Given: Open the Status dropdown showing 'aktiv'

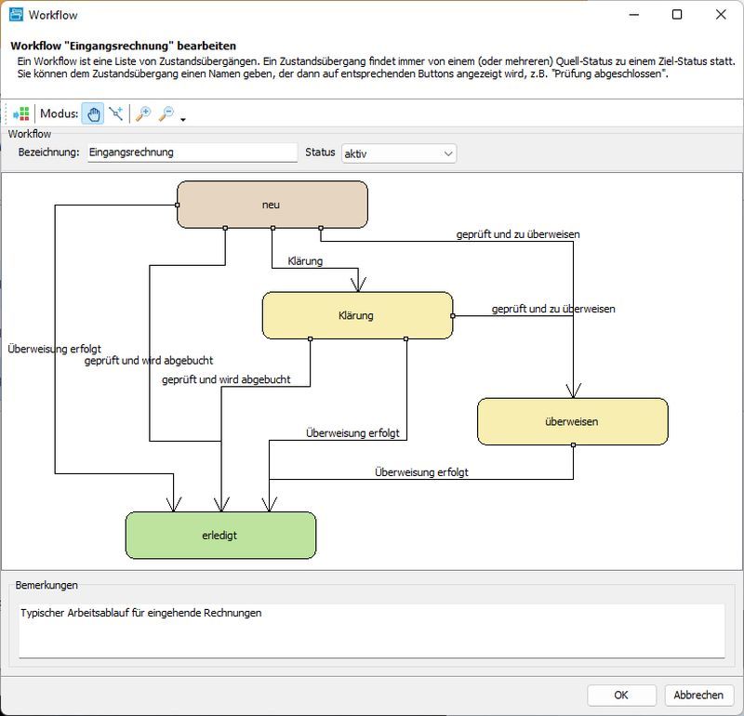Looking at the screenshot, I should click(398, 152).
